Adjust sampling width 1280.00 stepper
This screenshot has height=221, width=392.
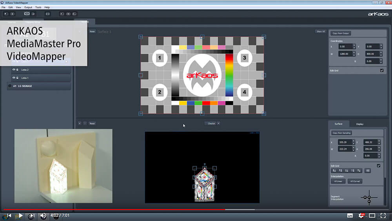(x=354, y=54)
